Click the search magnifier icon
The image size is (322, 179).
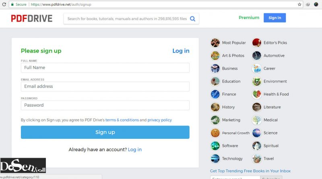pyautogui.click(x=192, y=19)
